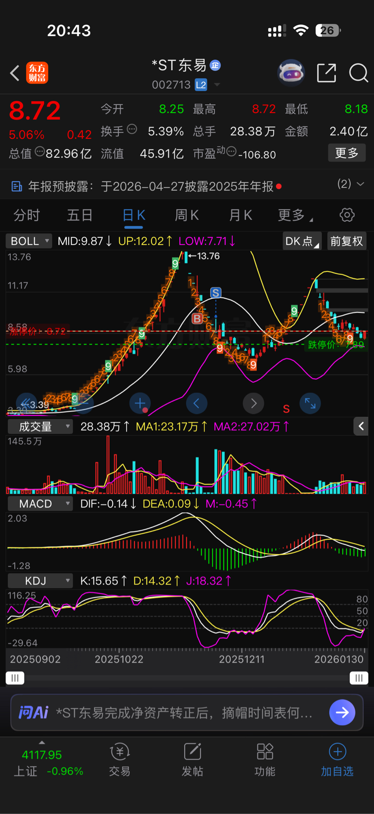Tap the L2 level badge
The image size is (374, 814).
[201, 85]
